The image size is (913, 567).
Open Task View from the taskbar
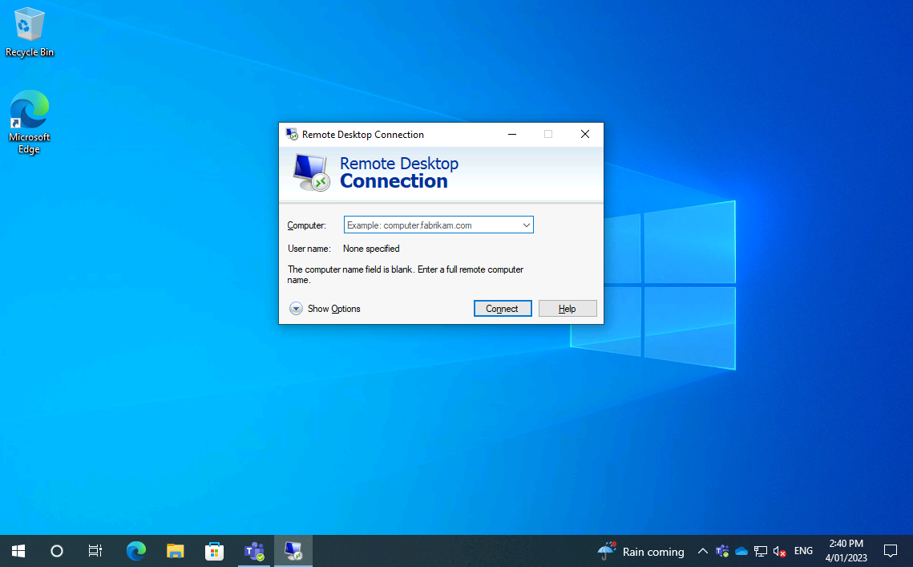click(x=95, y=551)
